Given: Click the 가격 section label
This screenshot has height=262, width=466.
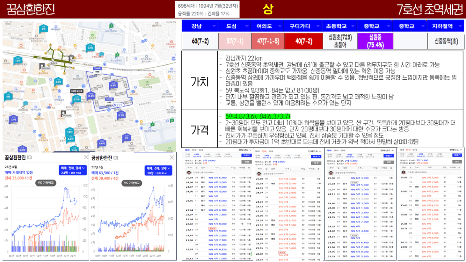Looking at the screenshot, I should pos(199,129).
